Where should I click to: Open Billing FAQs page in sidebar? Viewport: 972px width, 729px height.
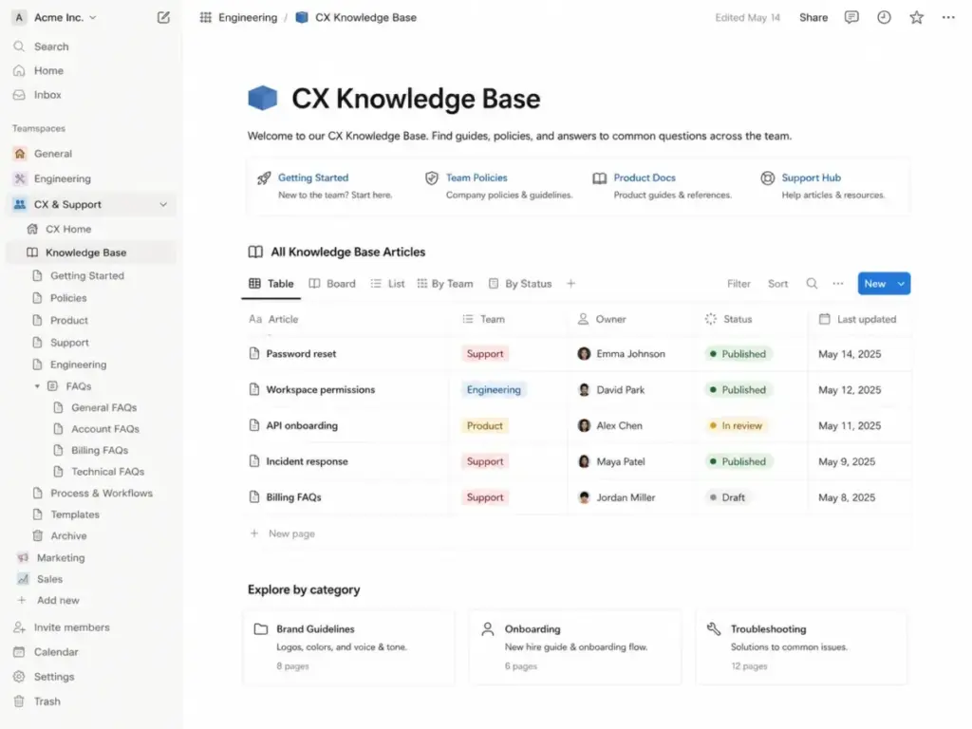click(x=92, y=450)
